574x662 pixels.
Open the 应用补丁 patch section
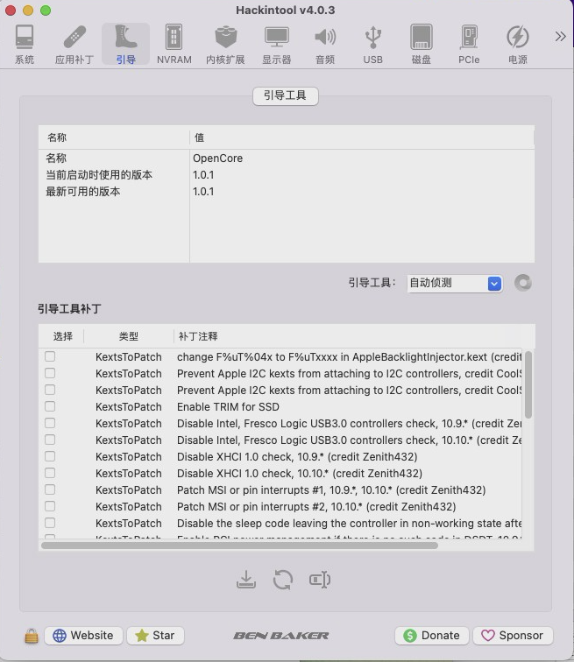pyautogui.click(x=74, y=44)
